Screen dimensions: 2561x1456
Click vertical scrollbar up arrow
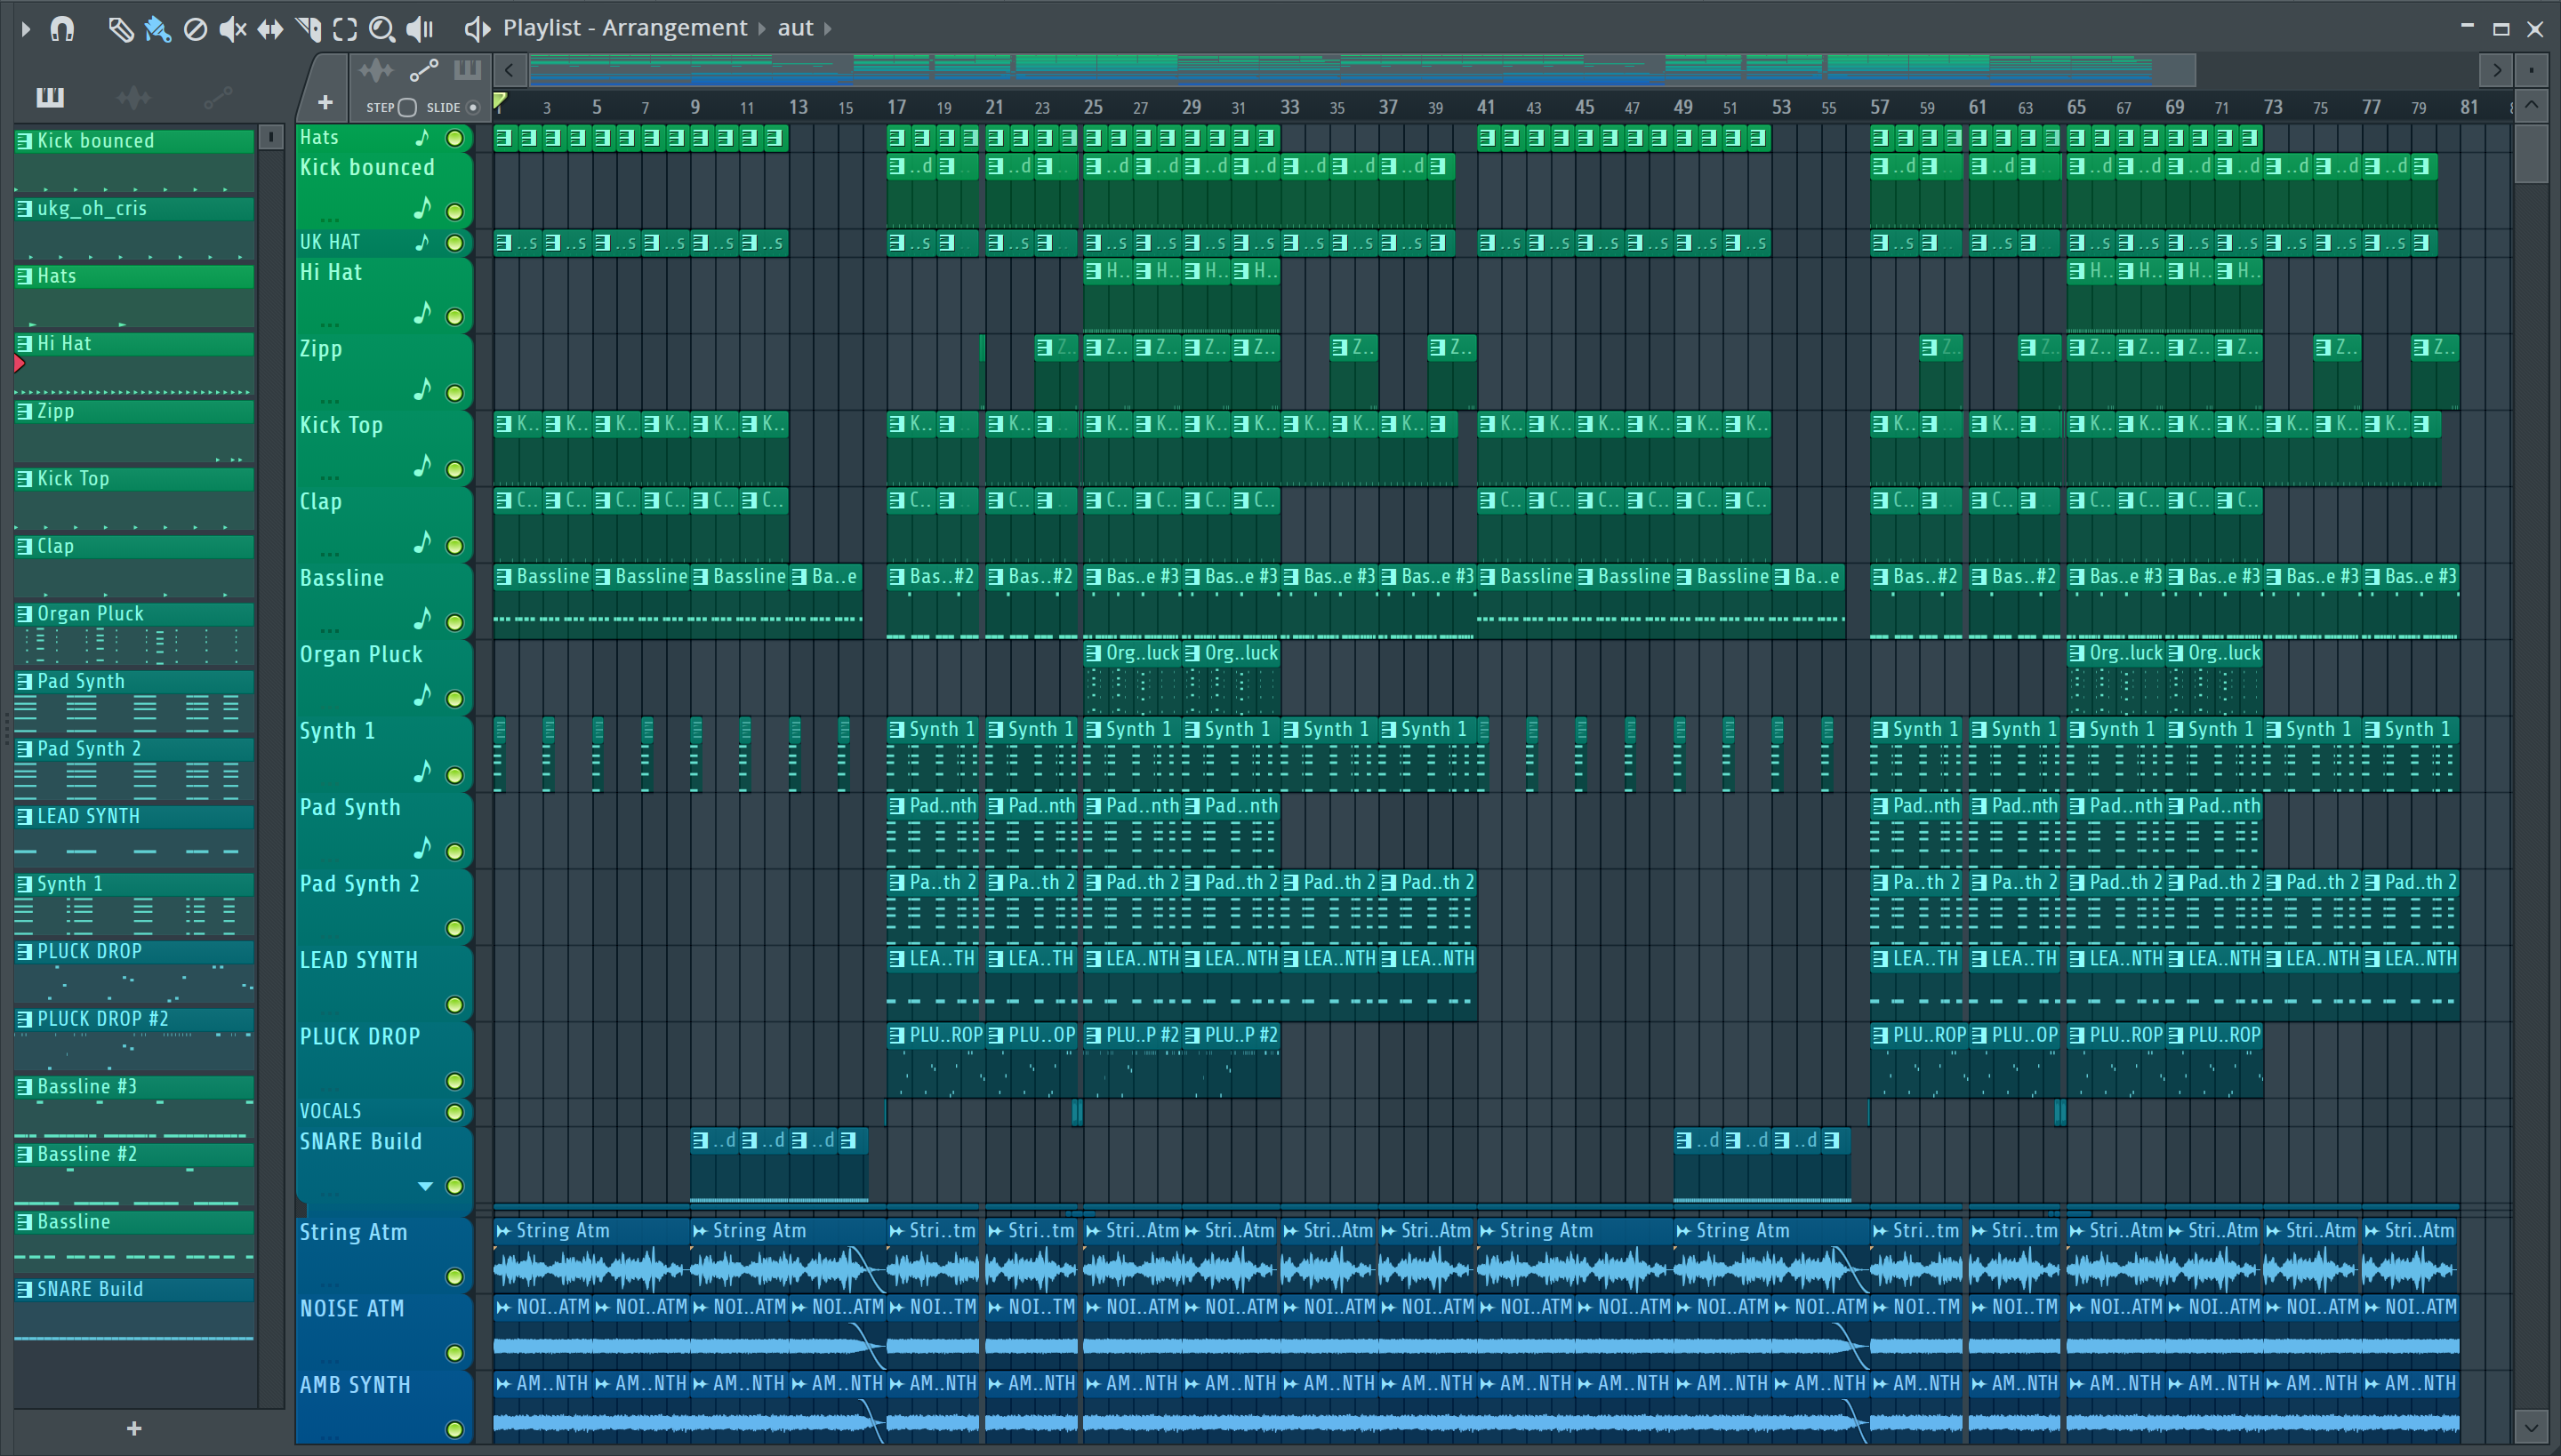(2531, 104)
